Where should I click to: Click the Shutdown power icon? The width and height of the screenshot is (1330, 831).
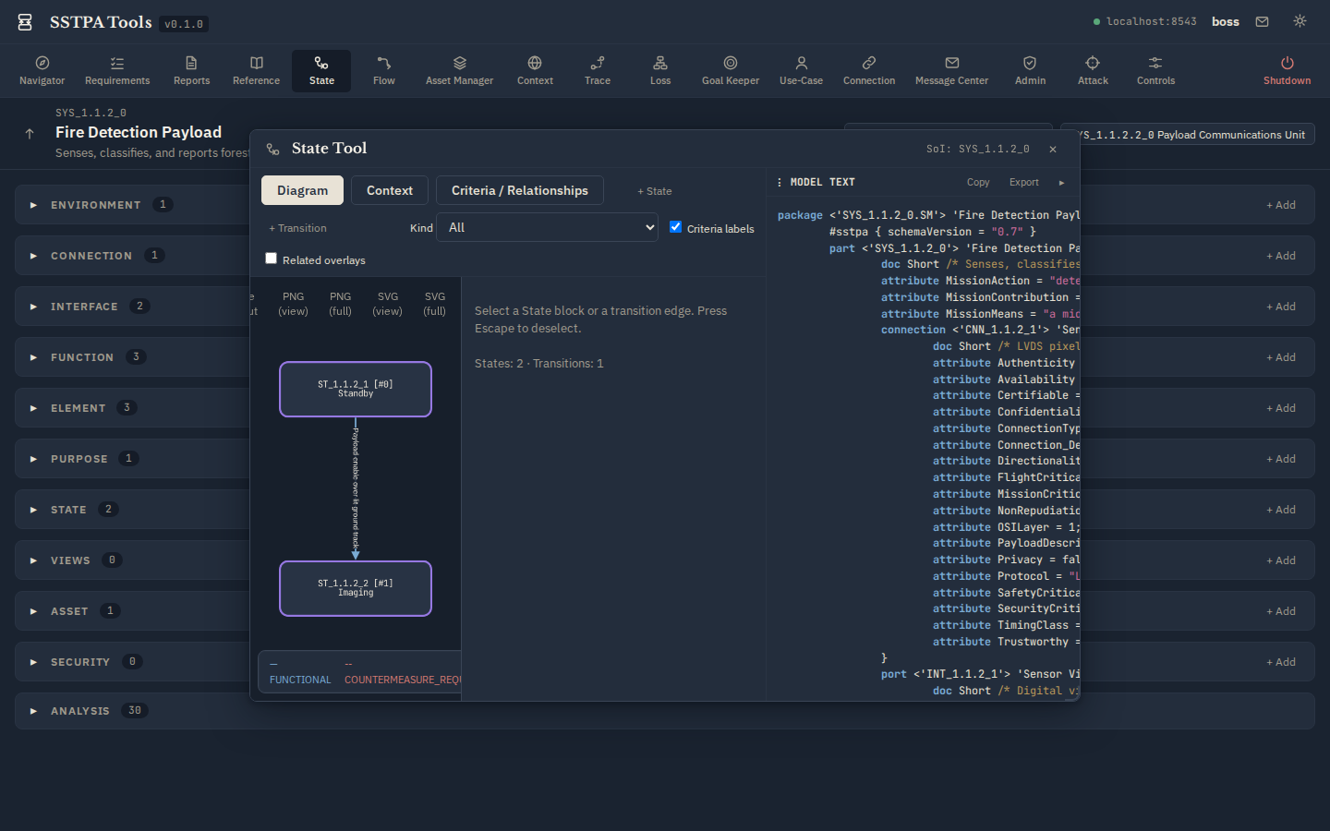pos(1287,63)
